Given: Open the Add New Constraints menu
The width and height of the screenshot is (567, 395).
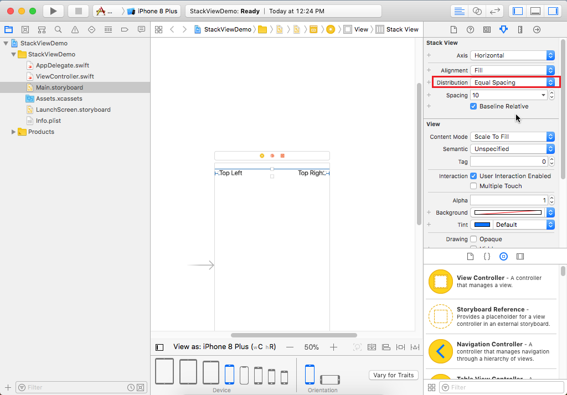Looking at the screenshot, I should [401, 347].
